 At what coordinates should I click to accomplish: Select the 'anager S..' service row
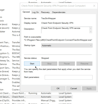pos(5,79)
